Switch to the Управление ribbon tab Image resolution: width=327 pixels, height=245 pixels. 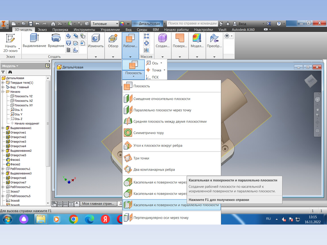pyautogui.click(x=110, y=29)
